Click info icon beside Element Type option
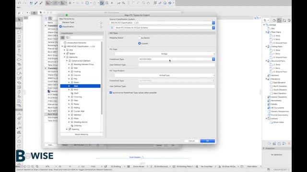This screenshot has width=307, height=172. [x=101, y=23]
